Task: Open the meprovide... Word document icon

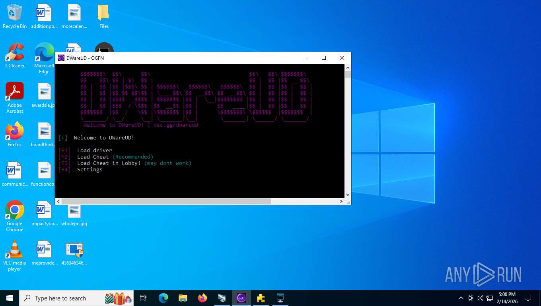Action: (44, 253)
